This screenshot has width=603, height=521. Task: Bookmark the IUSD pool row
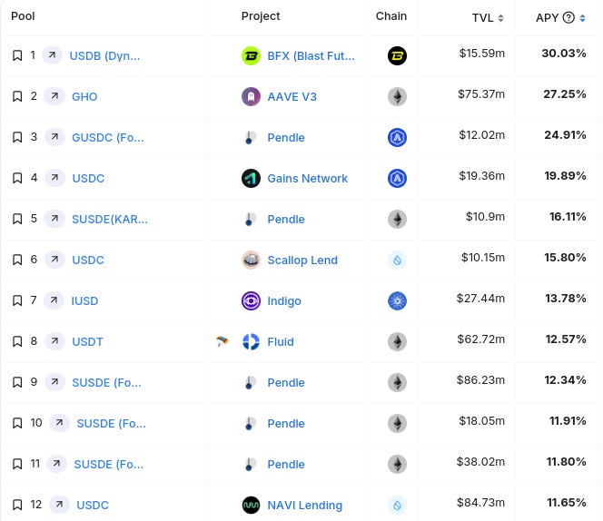17,300
